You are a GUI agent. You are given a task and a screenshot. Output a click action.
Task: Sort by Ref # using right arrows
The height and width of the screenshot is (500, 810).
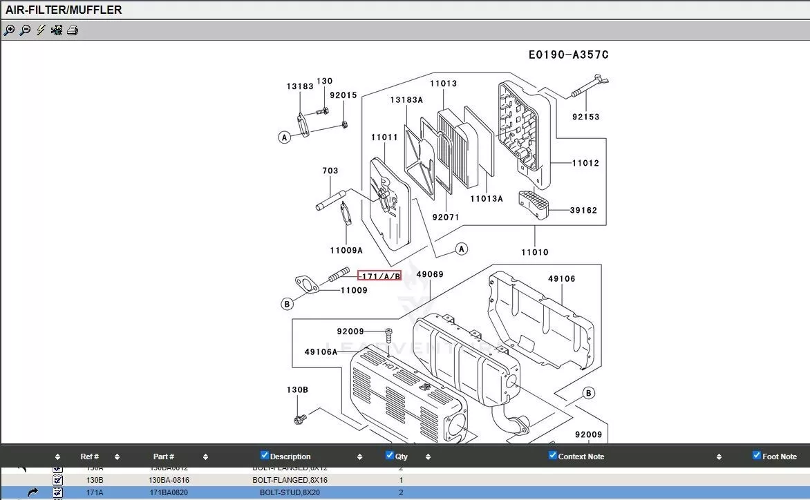pos(117,456)
